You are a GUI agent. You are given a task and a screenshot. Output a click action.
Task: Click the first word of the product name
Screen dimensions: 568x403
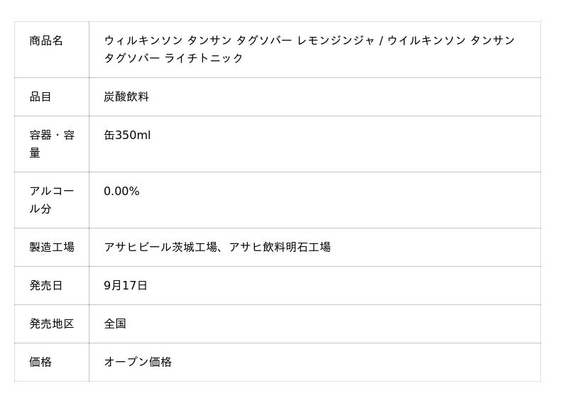(143, 40)
